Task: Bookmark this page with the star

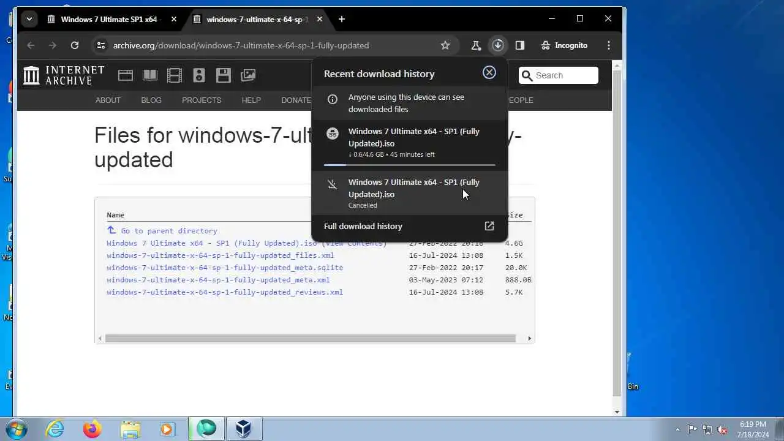Action: tap(445, 45)
